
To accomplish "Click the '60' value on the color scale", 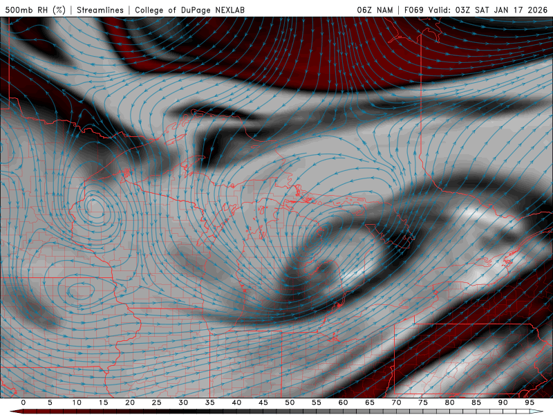I will [x=343, y=403].
